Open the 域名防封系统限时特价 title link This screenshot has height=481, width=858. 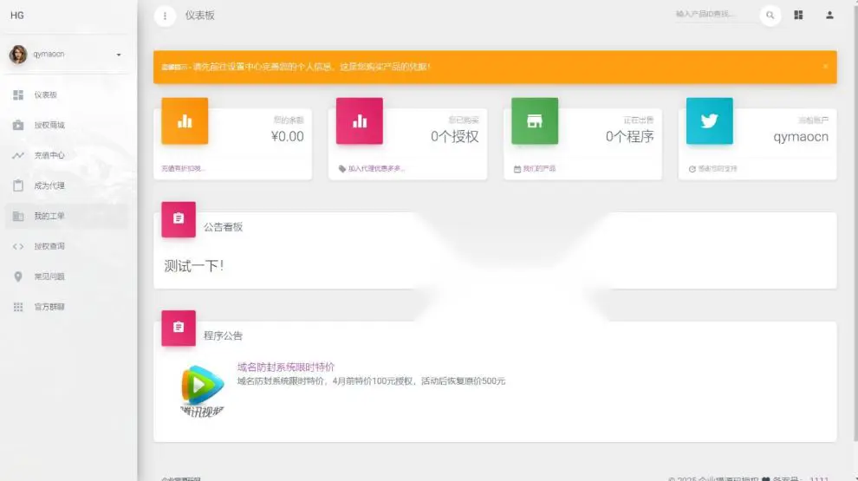(286, 367)
